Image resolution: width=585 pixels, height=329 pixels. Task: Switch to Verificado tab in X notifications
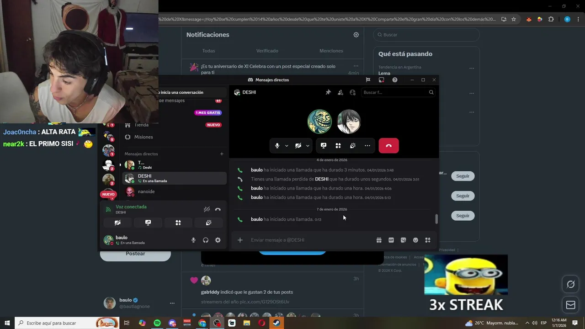click(267, 51)
